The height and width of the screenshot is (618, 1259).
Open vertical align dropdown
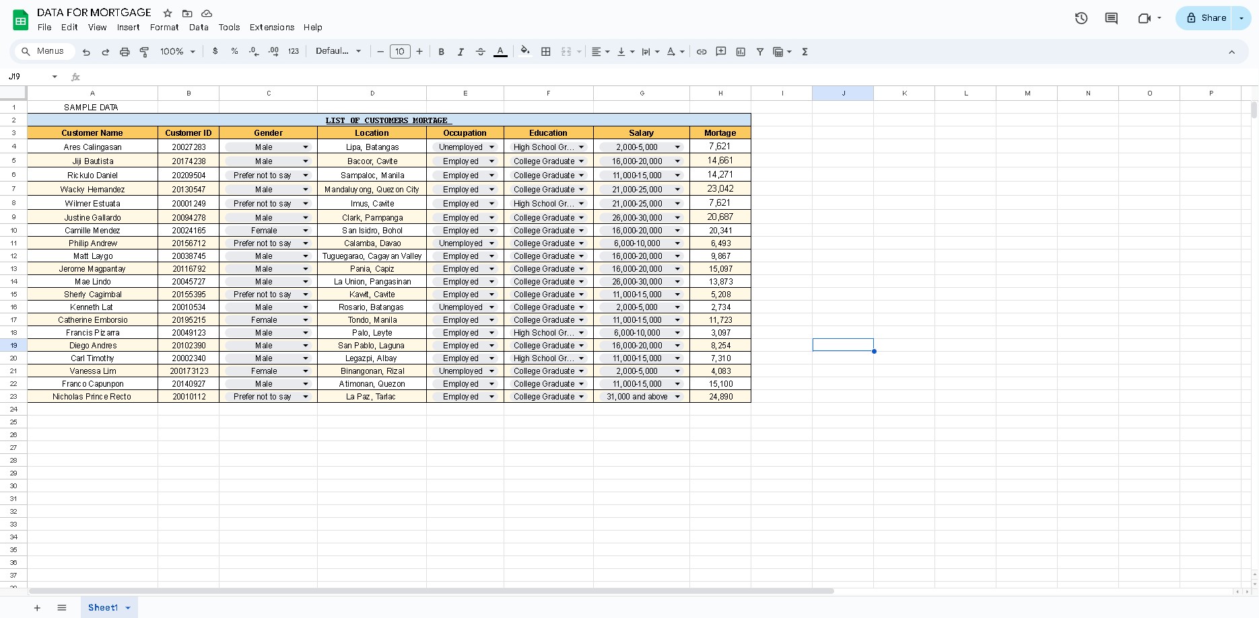(x=625, y=52)
